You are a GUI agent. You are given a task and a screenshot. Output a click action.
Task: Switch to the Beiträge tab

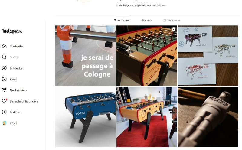pos(122,20)
